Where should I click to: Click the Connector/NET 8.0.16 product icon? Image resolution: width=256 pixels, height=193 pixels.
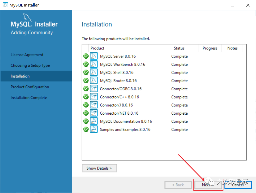[x=94, y=113]
